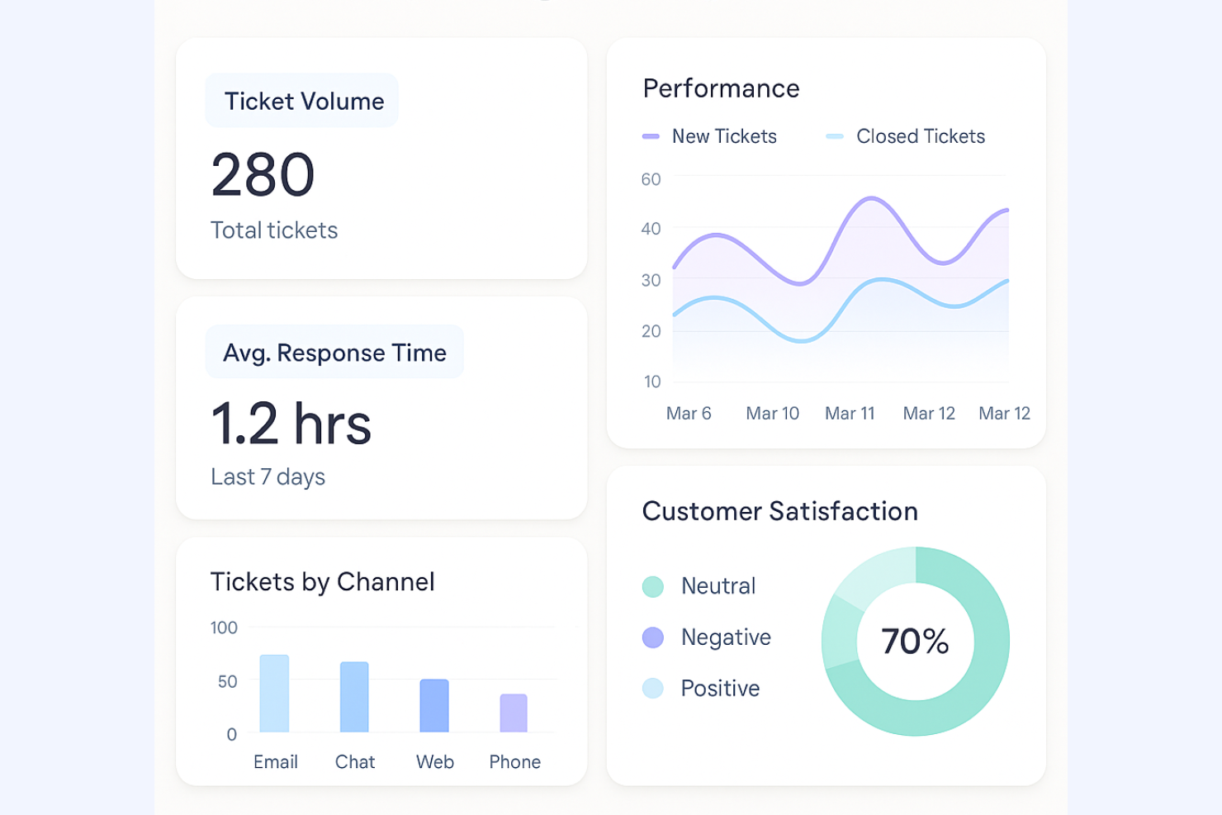The height and width of the screenshot is (815, 1222).
Task: Select the Email bar in the channel chart
Action: tap(274, 694)
